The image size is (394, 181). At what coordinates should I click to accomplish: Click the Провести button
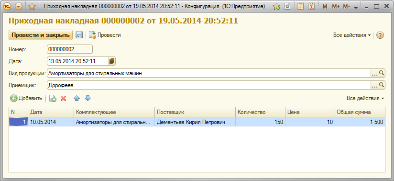(105, 35)
